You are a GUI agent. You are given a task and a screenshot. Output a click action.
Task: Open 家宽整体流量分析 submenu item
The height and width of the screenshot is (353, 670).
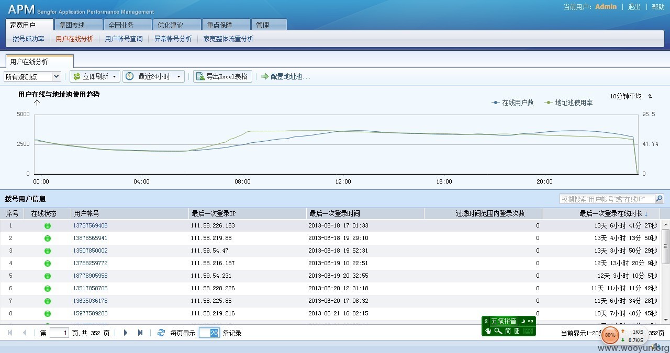tap(228, 39)
